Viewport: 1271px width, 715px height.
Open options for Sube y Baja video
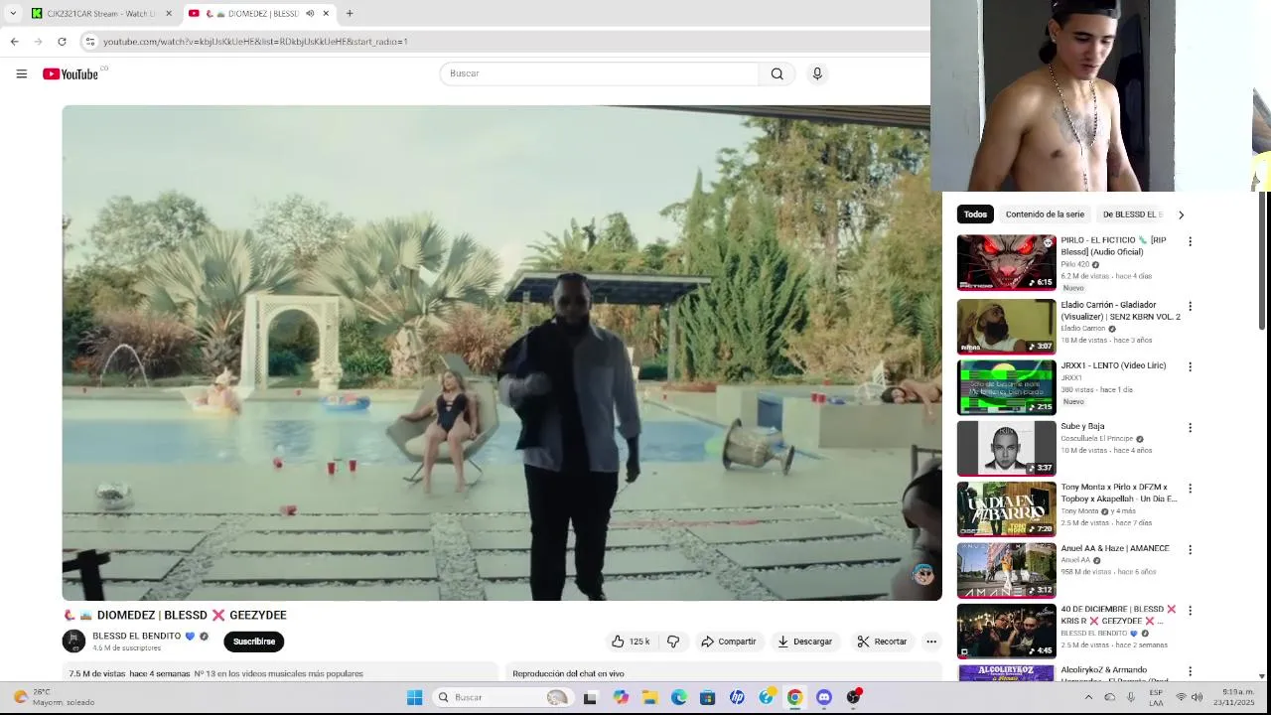pos(1190,427)
